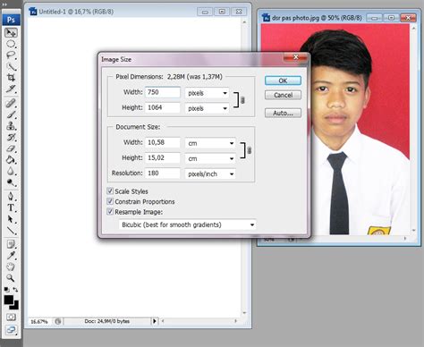Maximize the Untitled-1 document window
The height and width of the screenshot is (347, 424).
tap(222, 12)
